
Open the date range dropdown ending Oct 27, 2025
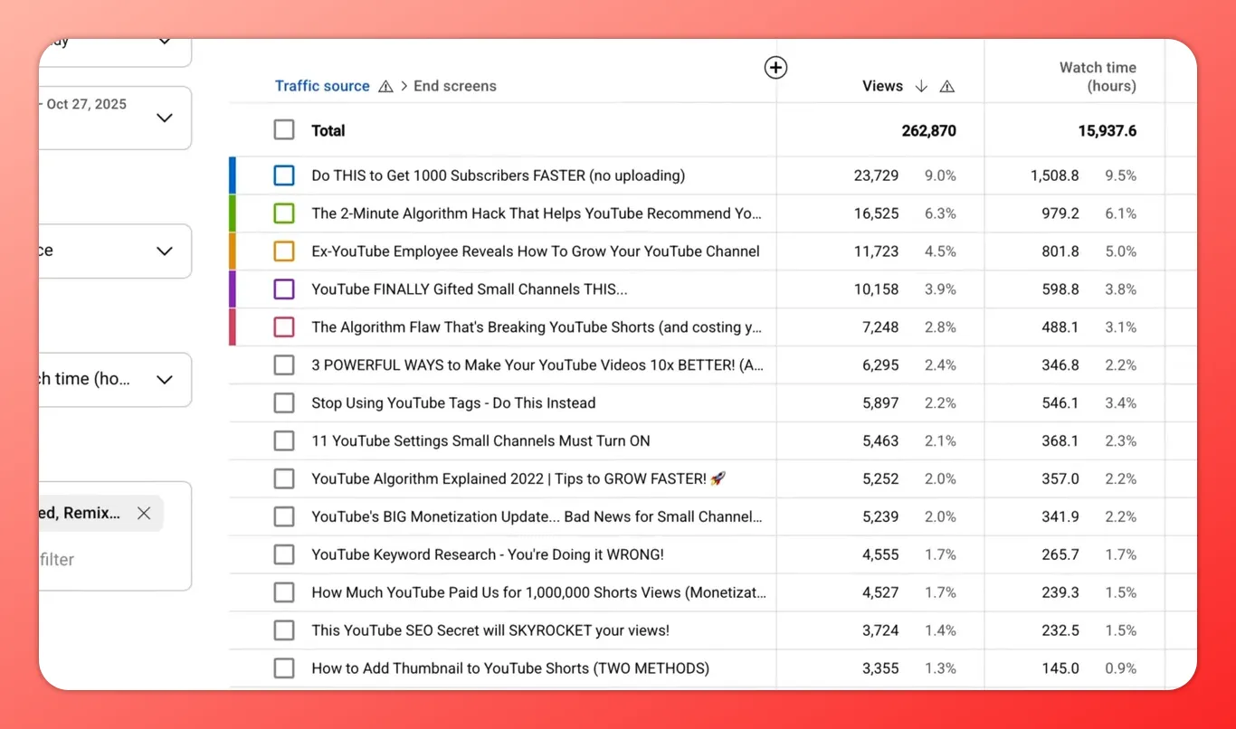click(115, 118)
